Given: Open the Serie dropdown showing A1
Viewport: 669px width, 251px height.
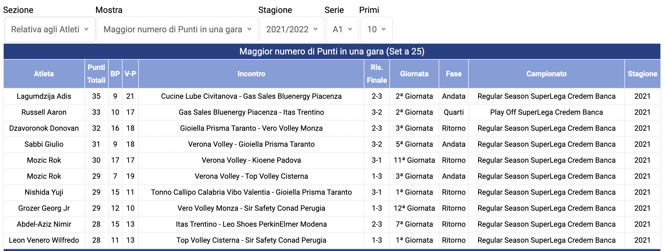Looking at the screenshot, I should point(343,30).
